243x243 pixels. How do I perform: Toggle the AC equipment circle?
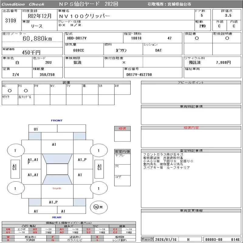click(10, 91)
